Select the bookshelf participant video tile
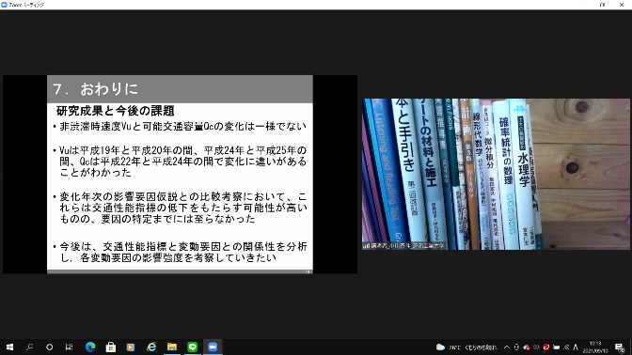This screenshot has width=632, height=355. click(x=496, y=174)
